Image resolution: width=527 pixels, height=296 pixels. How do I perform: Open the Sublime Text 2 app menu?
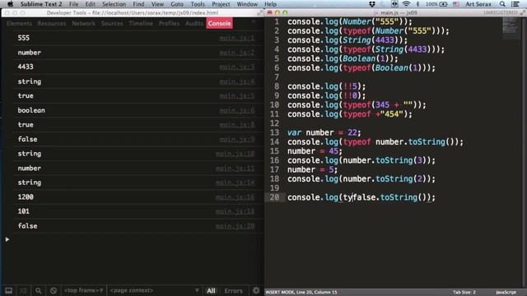coord(41,4)
